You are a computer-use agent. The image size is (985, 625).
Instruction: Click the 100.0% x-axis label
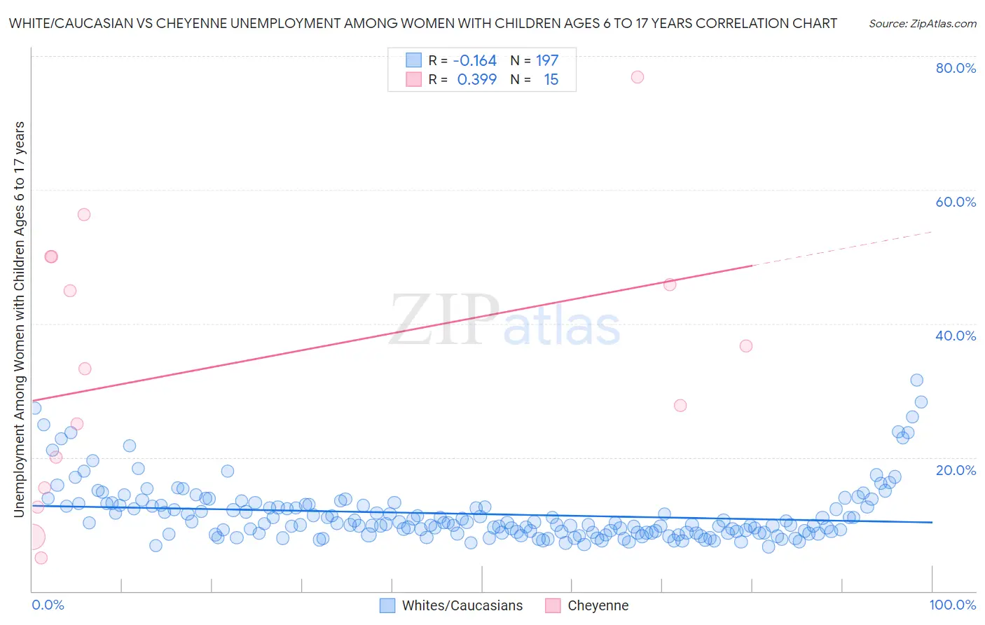953,605
